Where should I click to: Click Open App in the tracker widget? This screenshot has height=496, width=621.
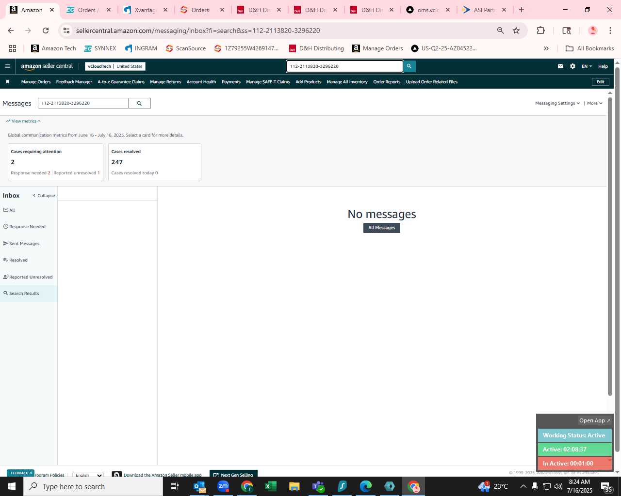[x=594, y=420]
